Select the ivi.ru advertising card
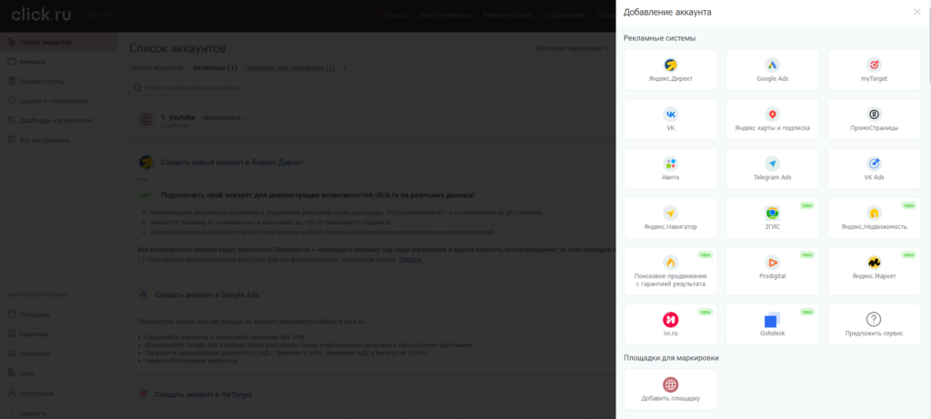931x419 pixels. pos(670,324)
